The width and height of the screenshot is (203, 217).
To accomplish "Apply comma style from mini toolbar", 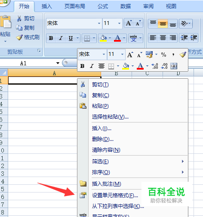I will point(173,55).
